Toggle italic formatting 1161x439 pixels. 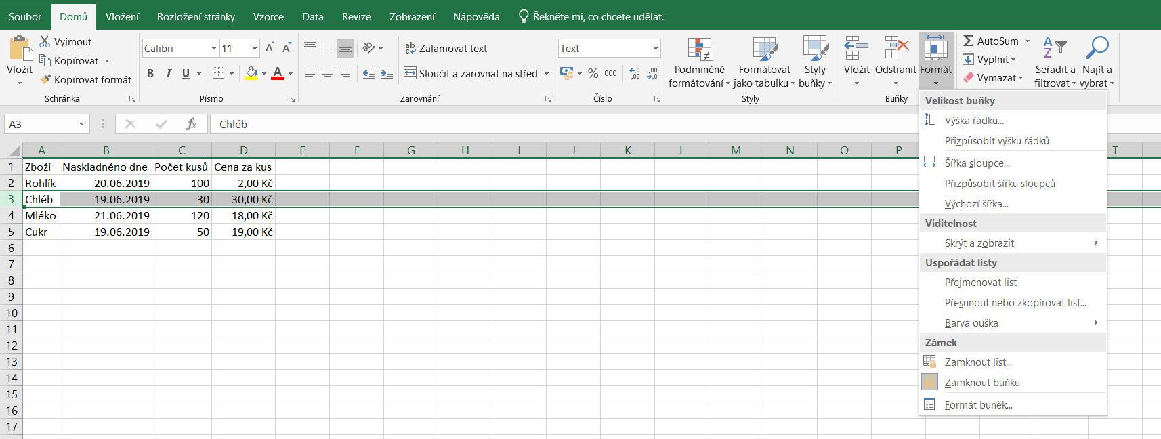pyautogui.click(x=168, y=73)
